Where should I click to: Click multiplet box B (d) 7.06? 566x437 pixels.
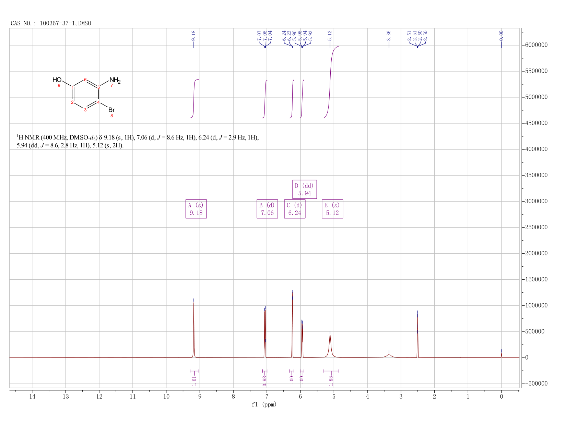[267, 209]
